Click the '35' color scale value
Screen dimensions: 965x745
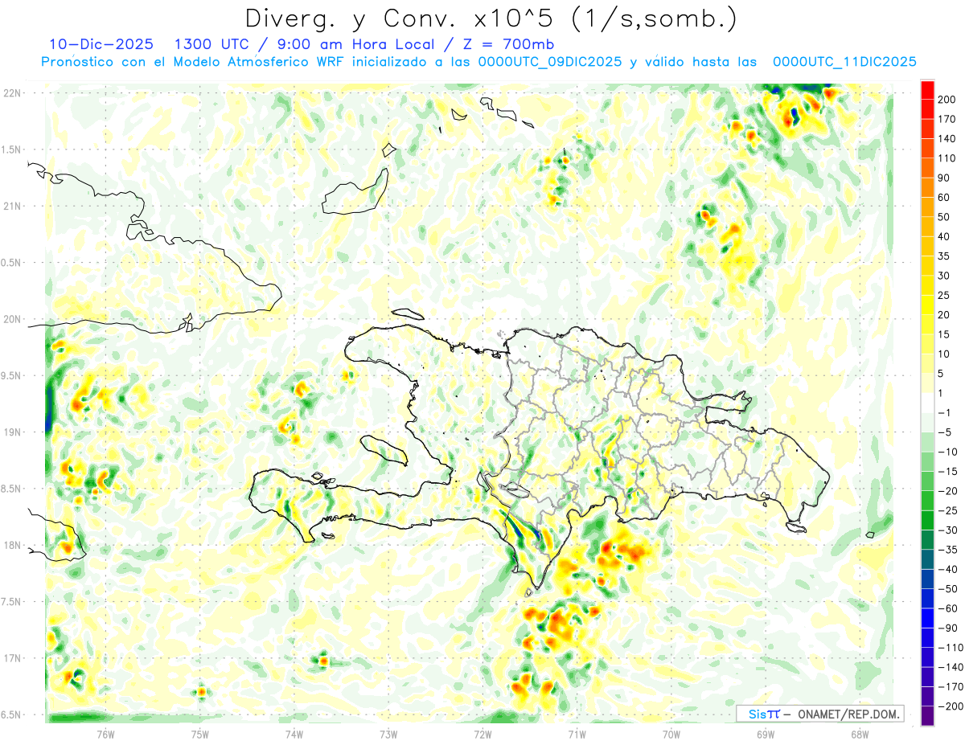[x=945, y=256]
